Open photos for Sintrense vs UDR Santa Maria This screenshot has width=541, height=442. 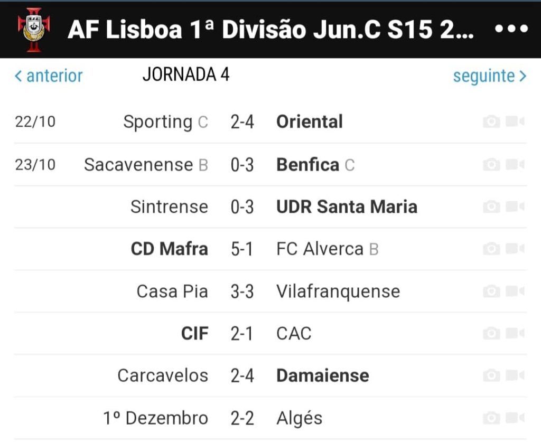[492, 207]
